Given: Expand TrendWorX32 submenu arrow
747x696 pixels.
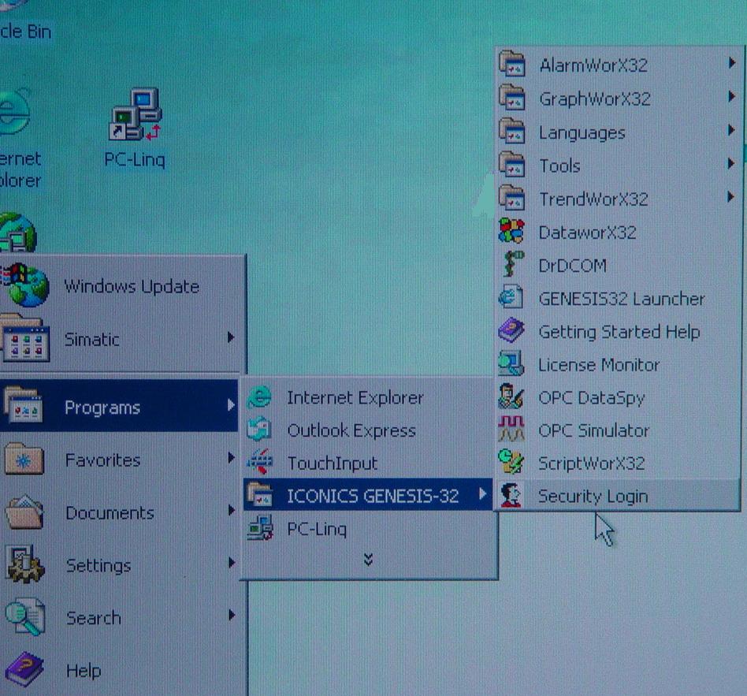Looking at the screenshot, I should point(732,197).
